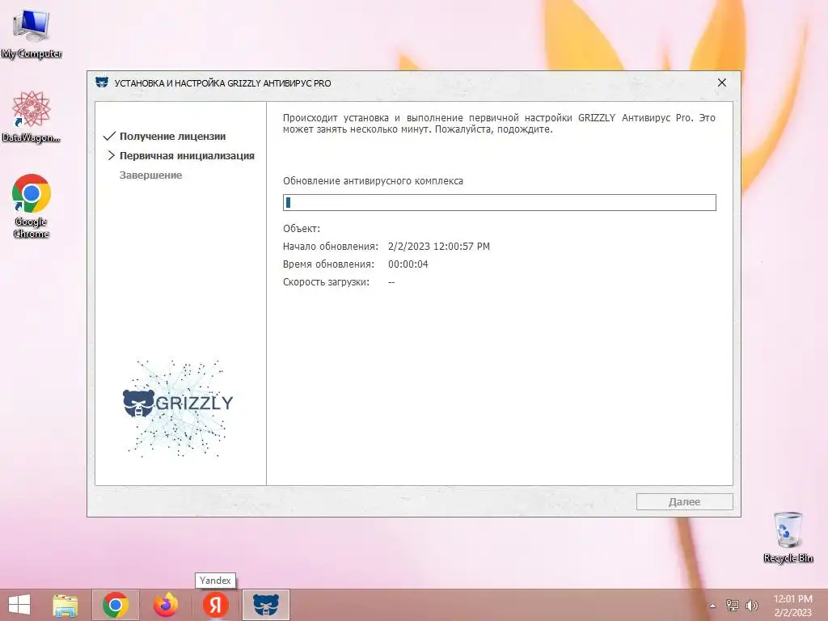Open network status tray icon

(x=732, y=606)
